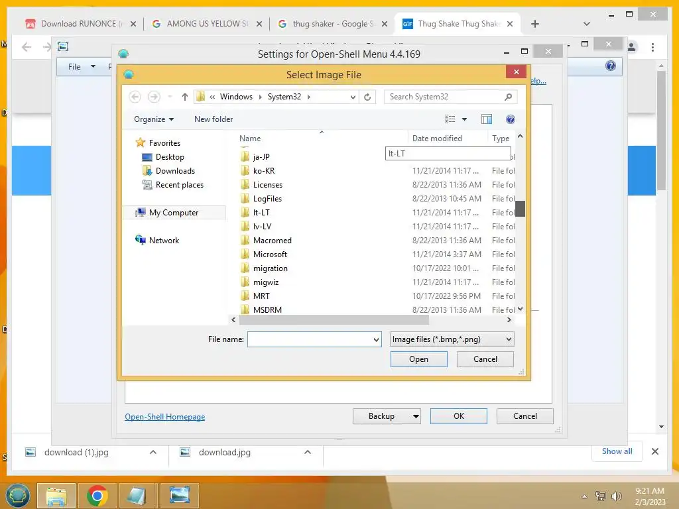Cancel the Open-Shell settings window
The width and height of the screenshot is (679, 509).
pos(525,416)
